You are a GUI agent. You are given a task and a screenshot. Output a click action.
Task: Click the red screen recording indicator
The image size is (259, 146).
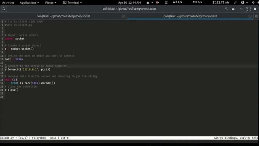(157, 2)
